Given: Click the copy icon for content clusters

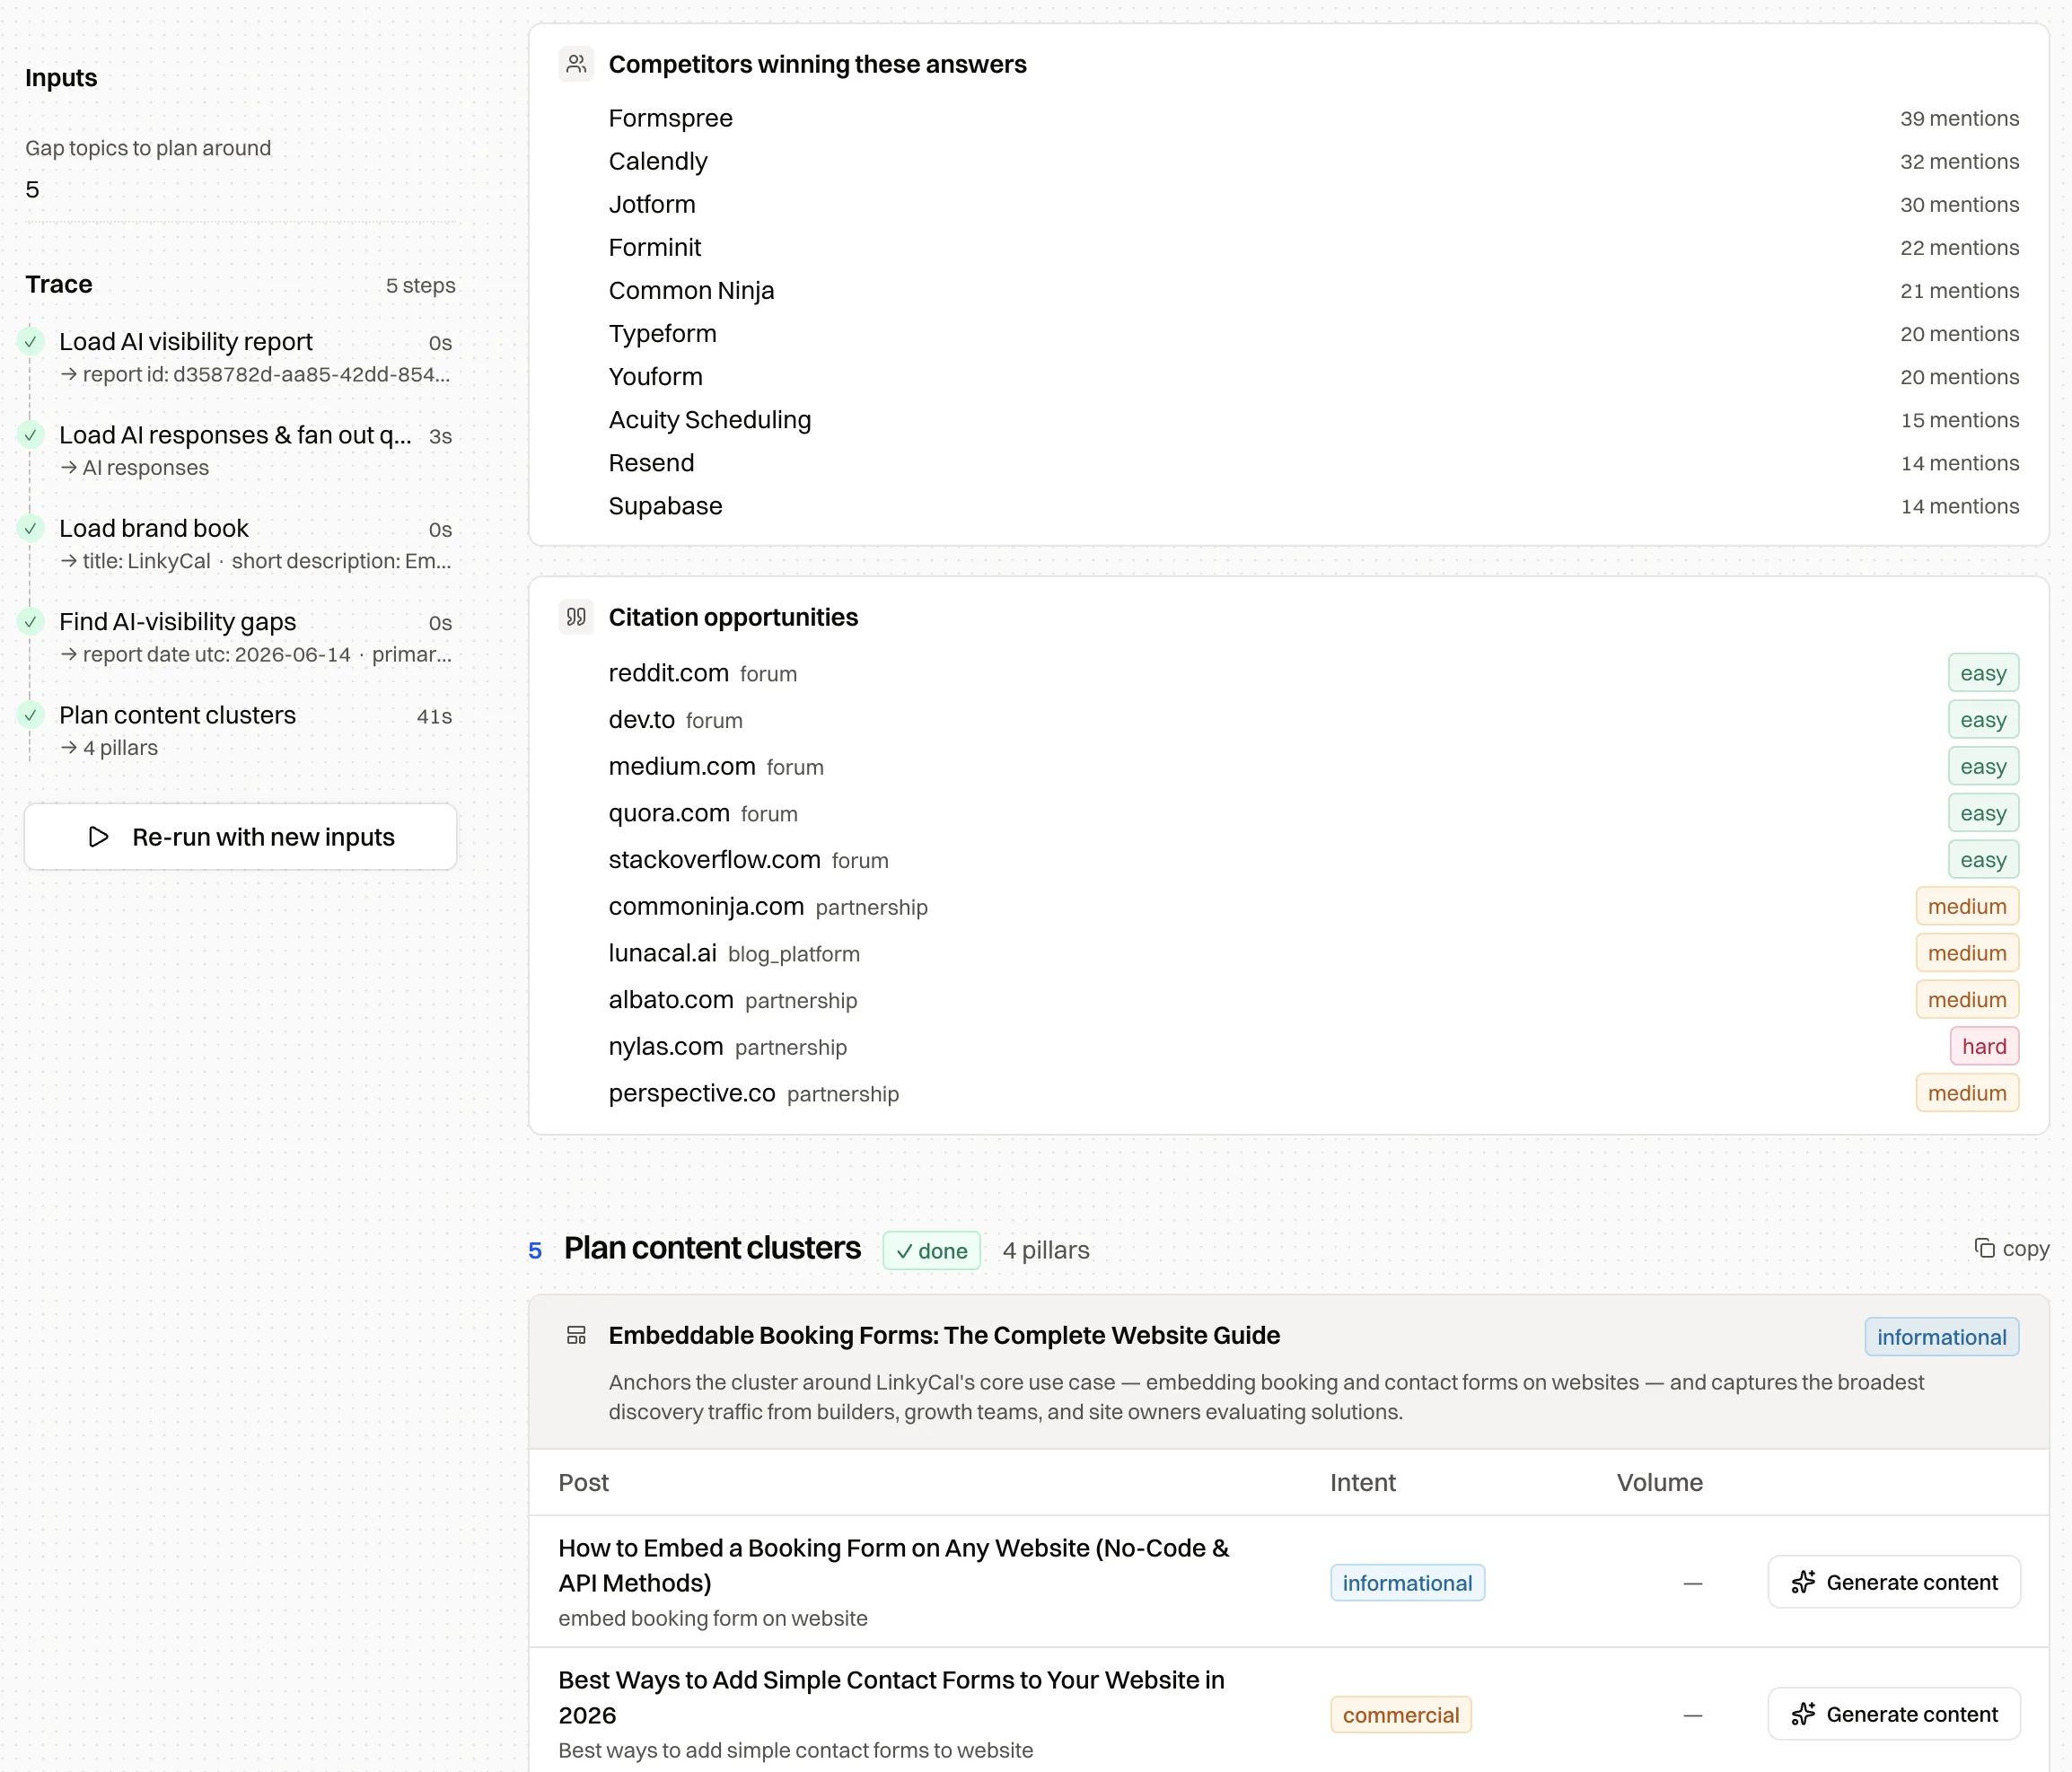Looking at the screenshot, I should coord(1985,1248).
